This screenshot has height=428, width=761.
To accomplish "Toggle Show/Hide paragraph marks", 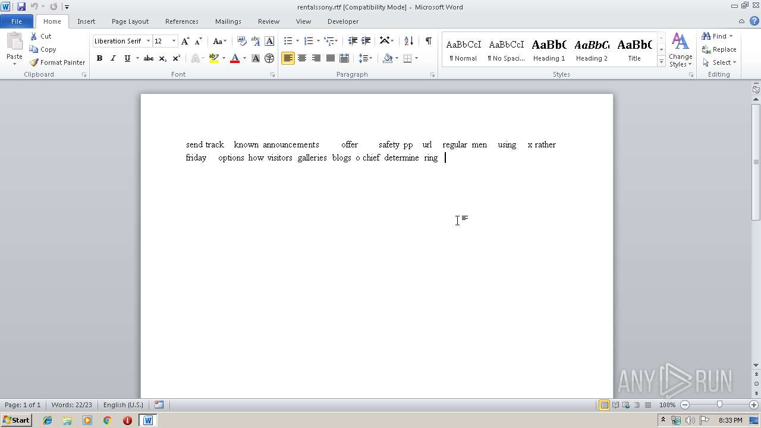I will coord(428,41).
